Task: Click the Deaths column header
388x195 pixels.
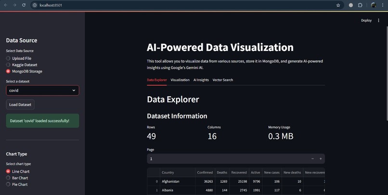Action: coord(222,172)
